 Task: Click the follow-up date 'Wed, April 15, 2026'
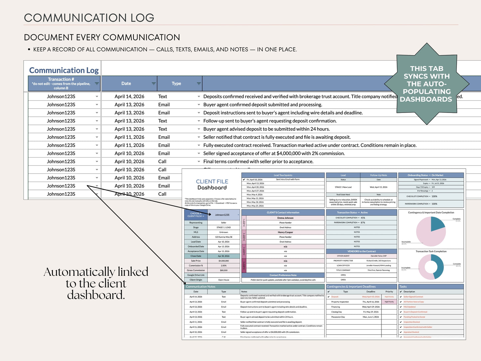tap(378, 187)
